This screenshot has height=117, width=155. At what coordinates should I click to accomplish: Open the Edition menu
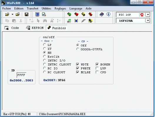19,9
